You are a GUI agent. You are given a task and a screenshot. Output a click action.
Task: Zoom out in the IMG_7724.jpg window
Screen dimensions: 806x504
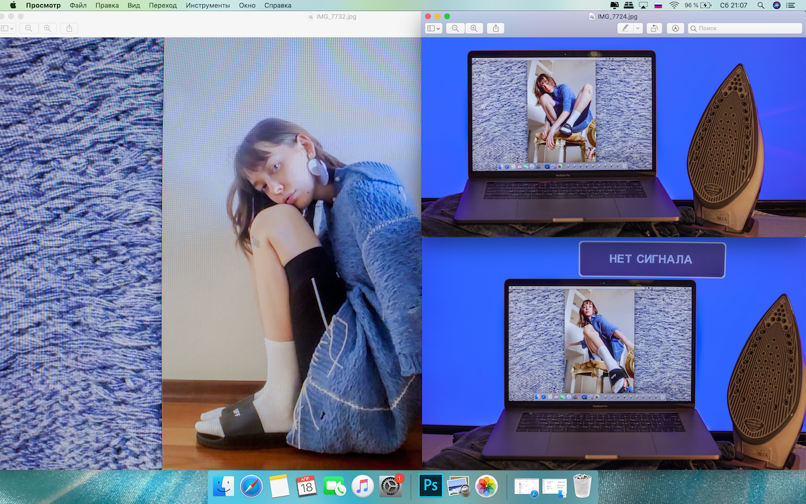[x=455, y=28]
